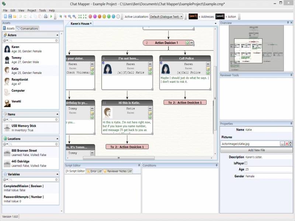This screenshot has width=295, height=221.
Task: Open the Project menu
Action: (x=32, y=11)
